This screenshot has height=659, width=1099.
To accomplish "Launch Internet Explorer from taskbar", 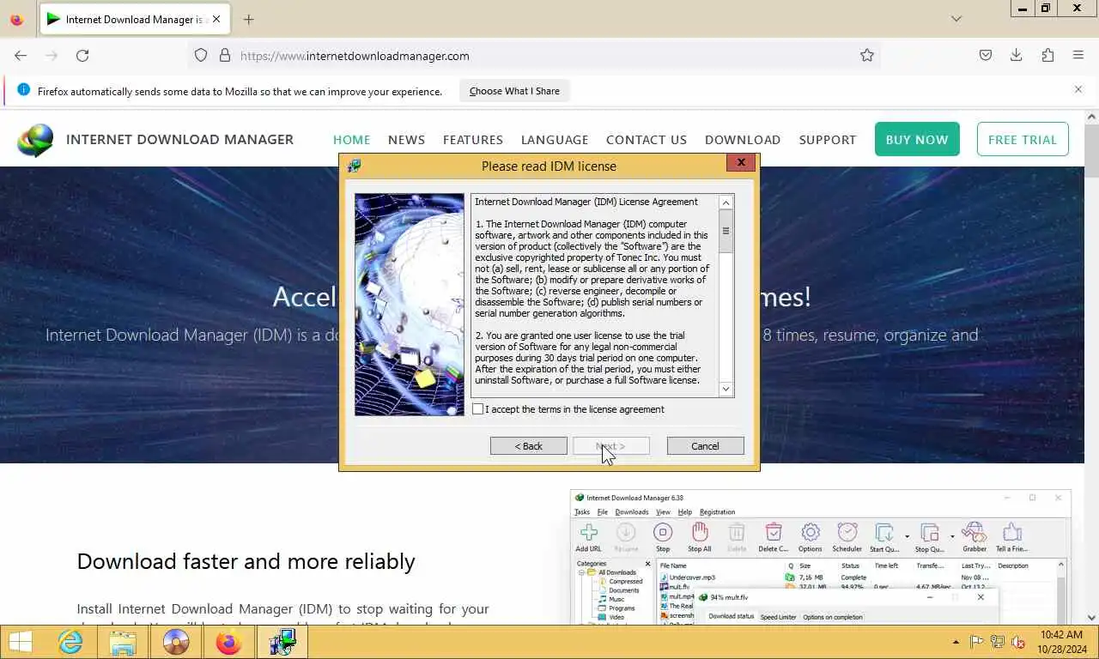I will tap(70, 642).
